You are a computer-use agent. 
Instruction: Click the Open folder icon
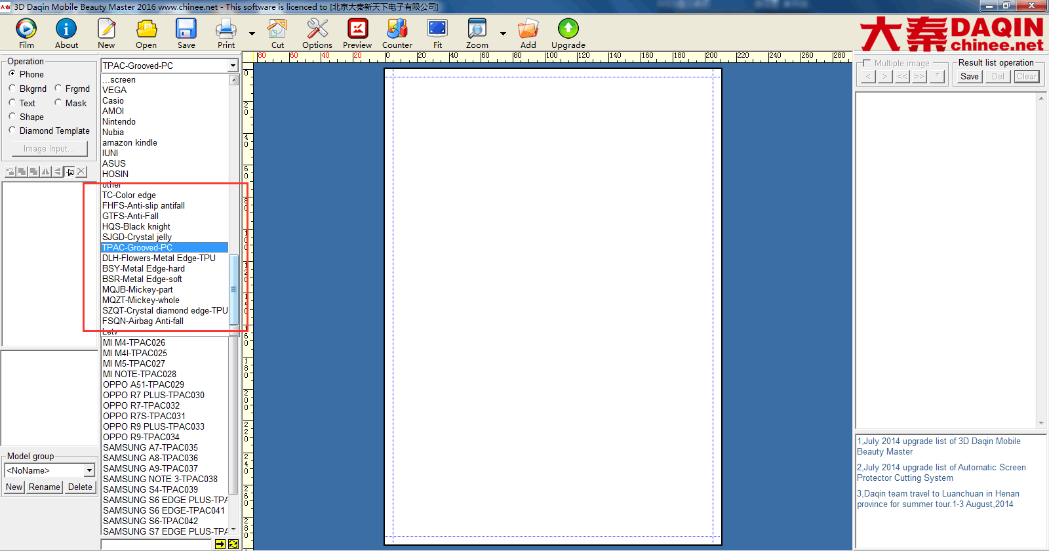coord(146,29)
